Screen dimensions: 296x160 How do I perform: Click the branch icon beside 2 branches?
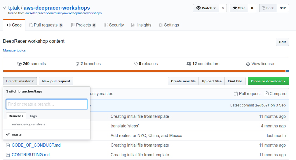pos(78,64)
